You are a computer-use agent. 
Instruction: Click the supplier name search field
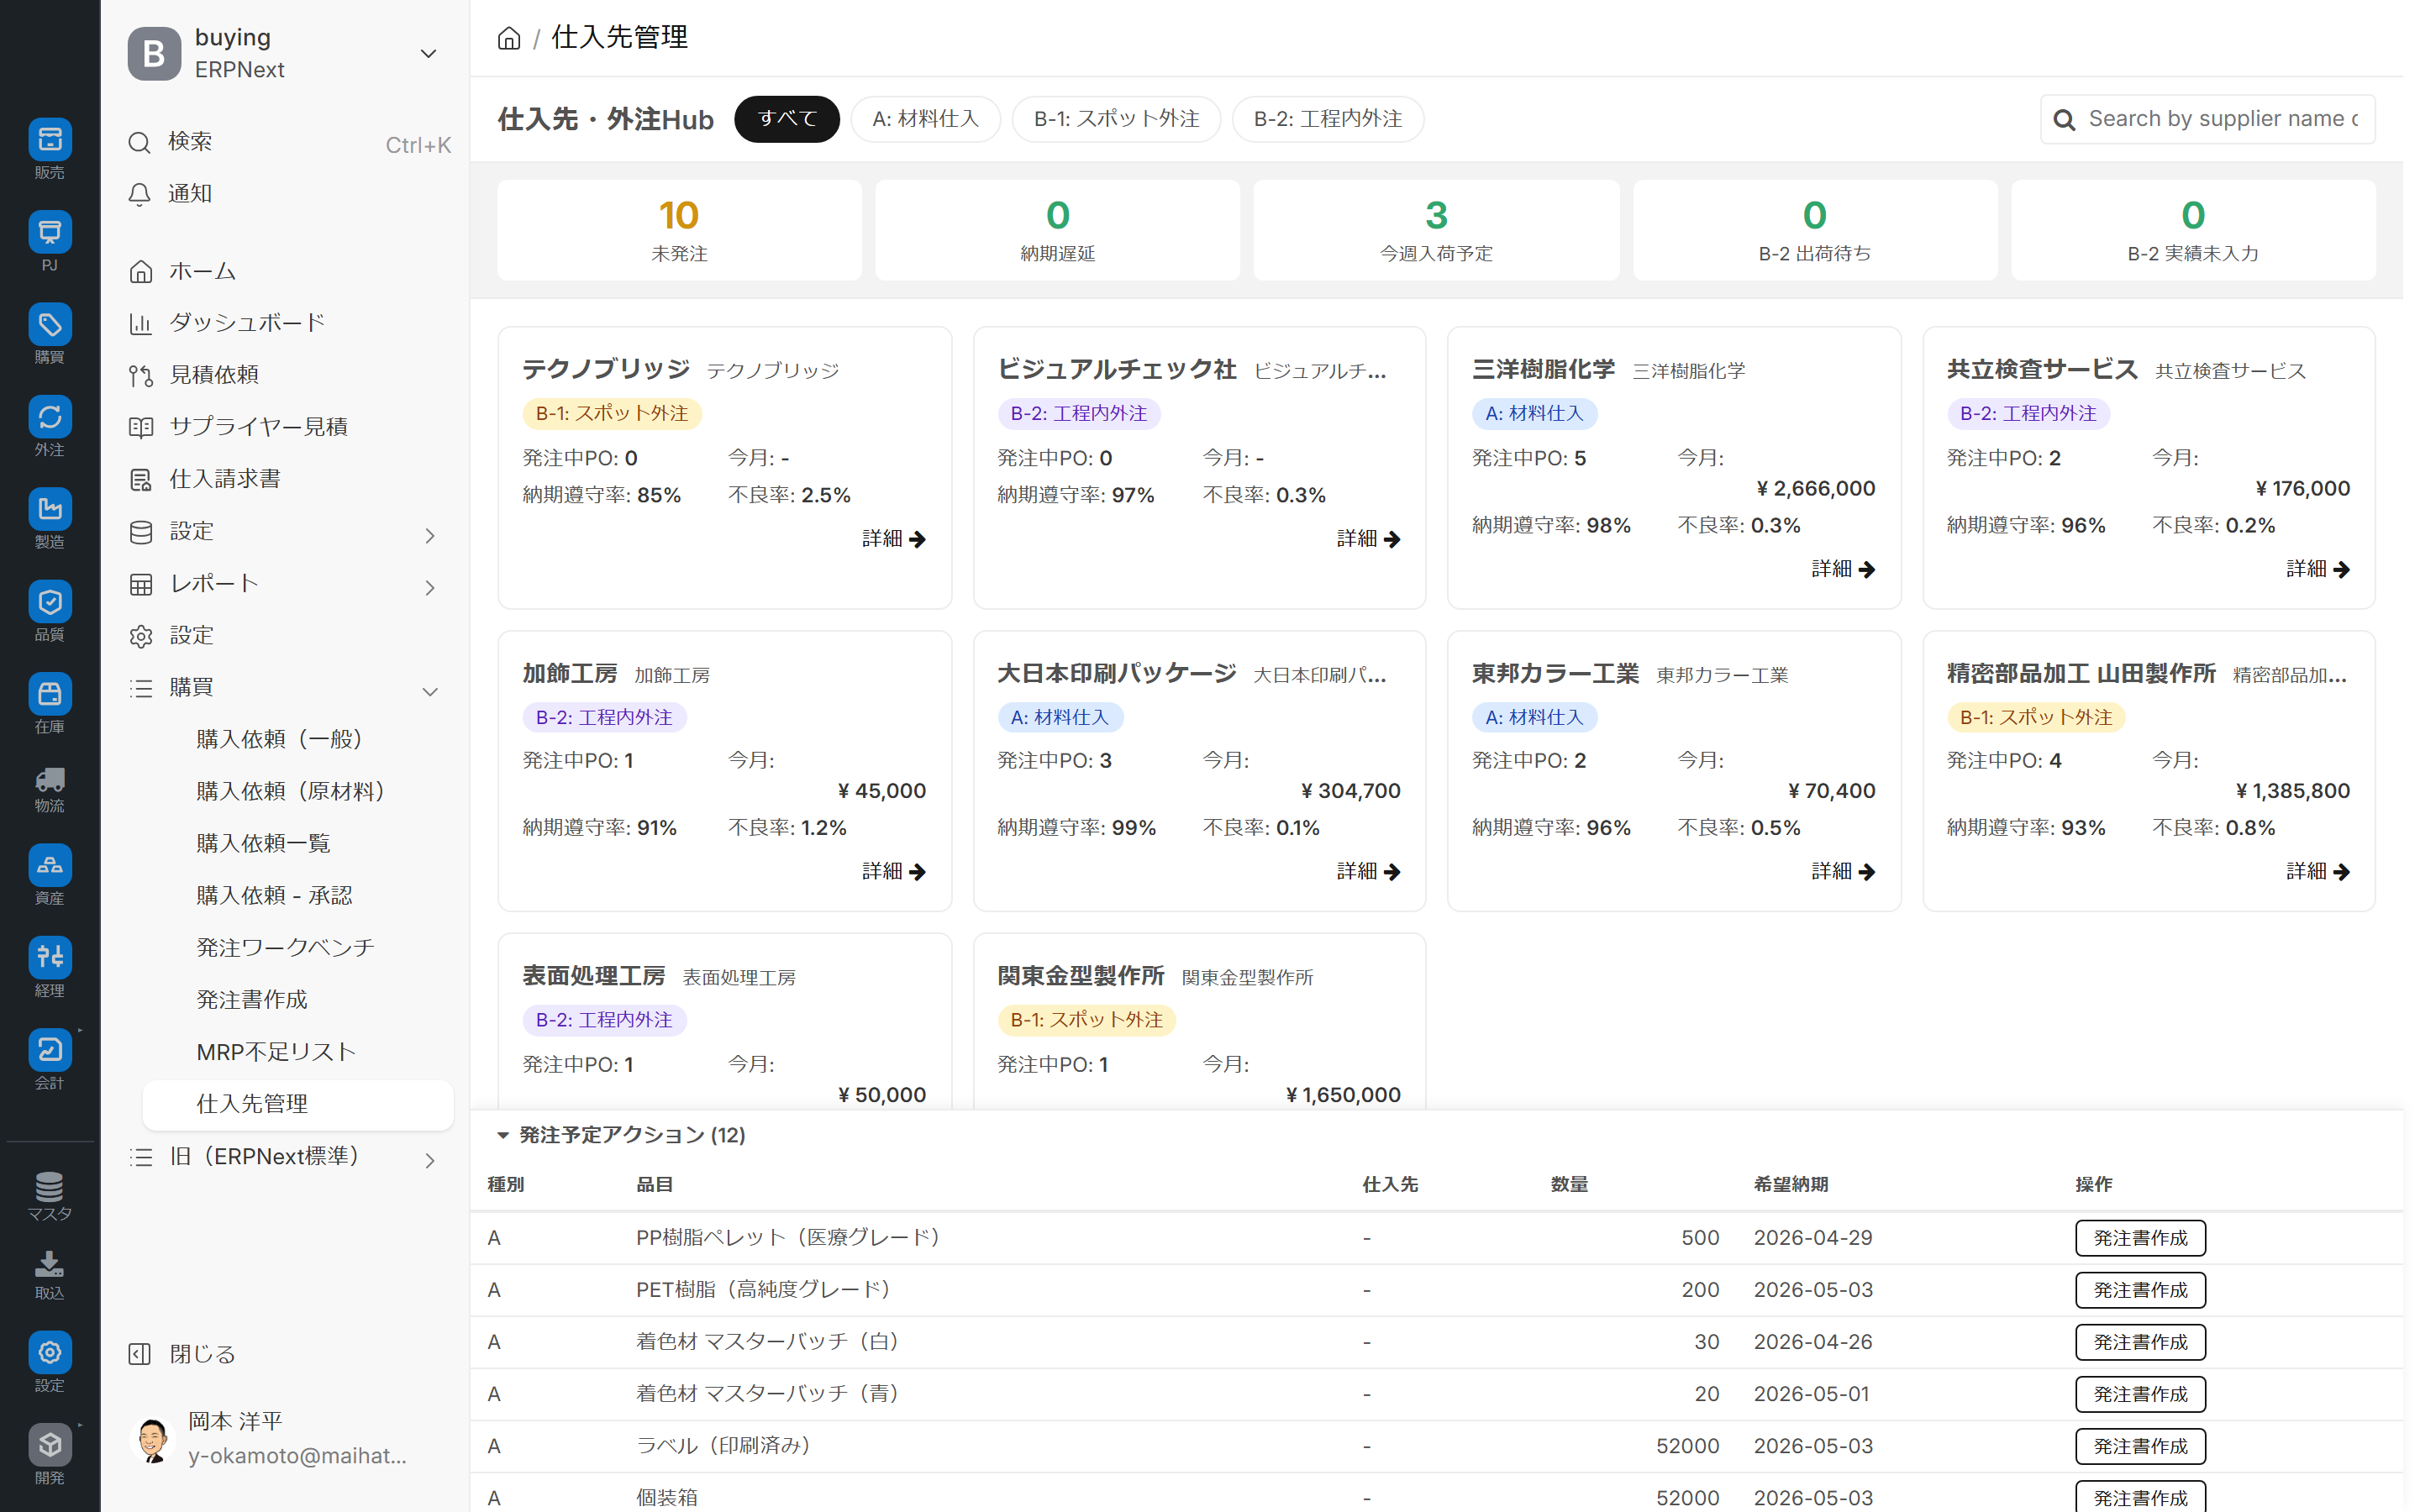2220,119
